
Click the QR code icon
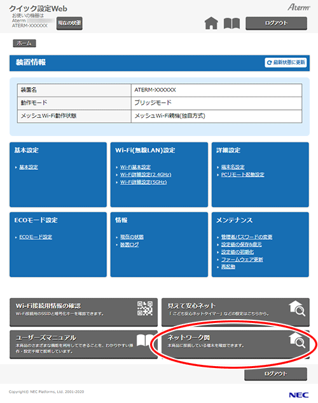pyautogui.click(x=145, y=308)
